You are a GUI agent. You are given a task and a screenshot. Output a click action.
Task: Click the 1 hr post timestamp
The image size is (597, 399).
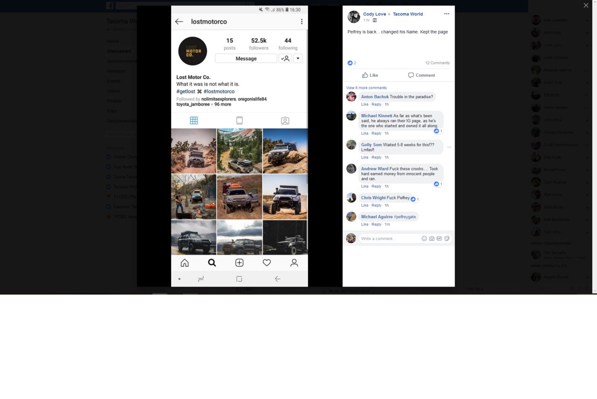coord(366,21)
